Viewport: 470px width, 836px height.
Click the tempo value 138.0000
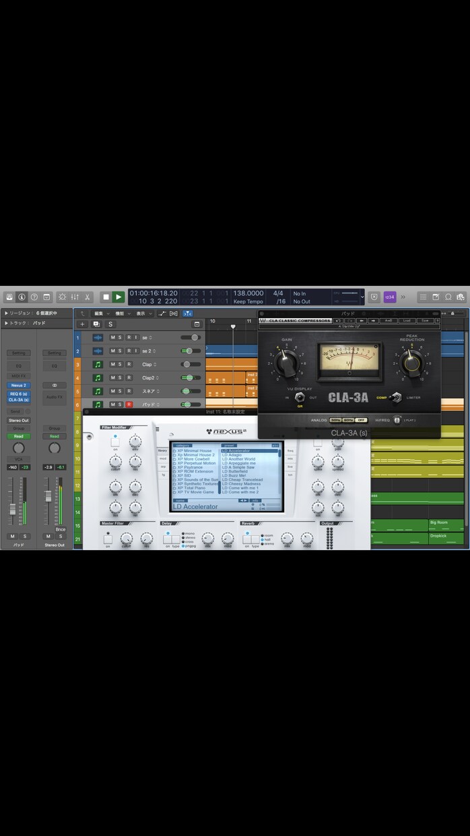(248, 293)
